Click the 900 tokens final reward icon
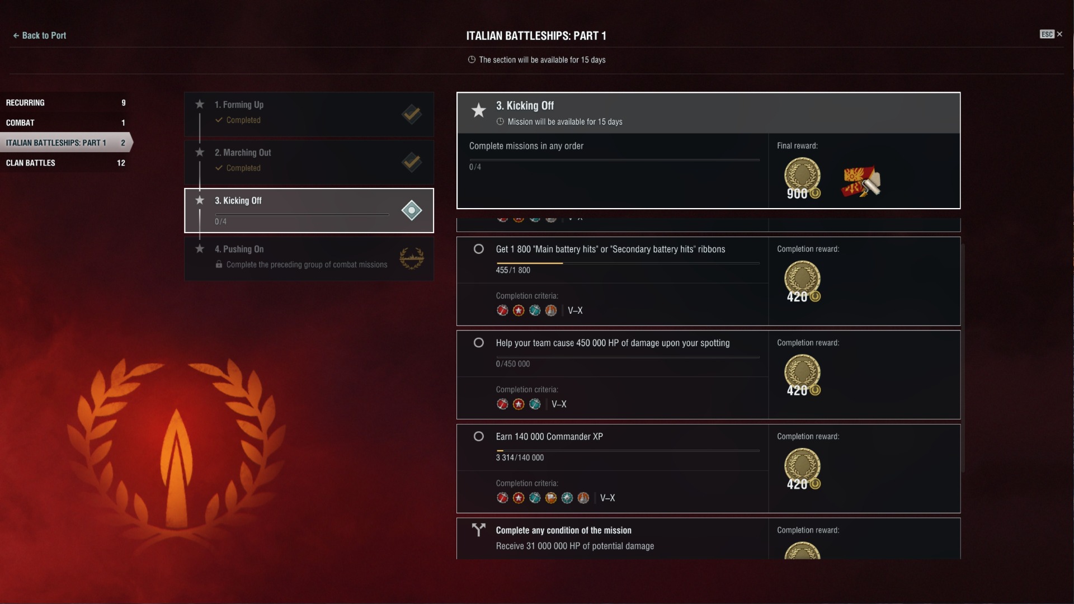 802,178
